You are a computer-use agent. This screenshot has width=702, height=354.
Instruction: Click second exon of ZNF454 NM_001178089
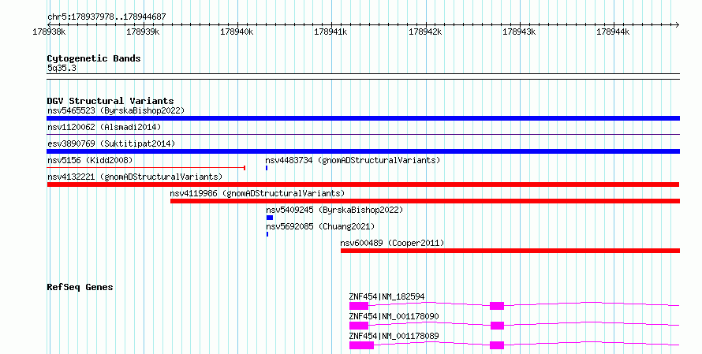click(x=497, y=345)
